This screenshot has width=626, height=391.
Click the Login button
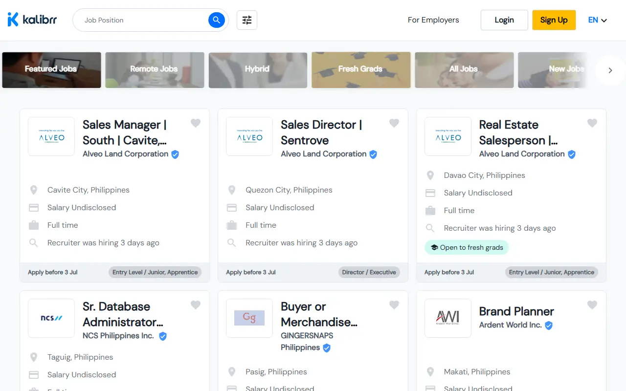pyautogui.click(x=504, y=20)
